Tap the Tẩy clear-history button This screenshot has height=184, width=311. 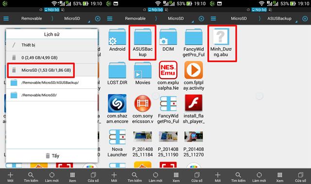[x=52, y=156]
